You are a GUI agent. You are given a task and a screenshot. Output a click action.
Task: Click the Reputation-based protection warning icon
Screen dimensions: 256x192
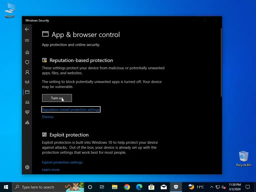coord(44,60)
